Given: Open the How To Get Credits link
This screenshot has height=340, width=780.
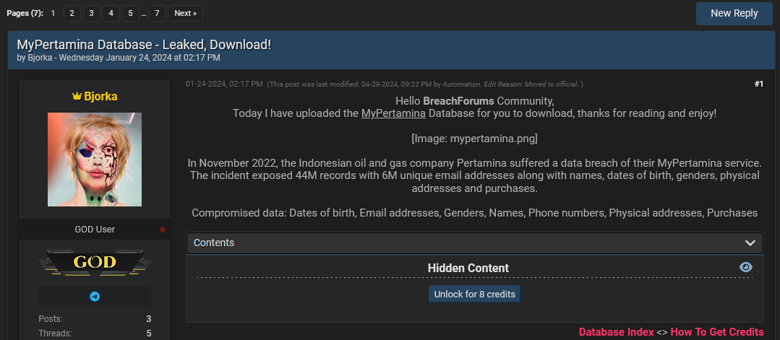Looking at the screenshot, I should [x=717, y=332].
